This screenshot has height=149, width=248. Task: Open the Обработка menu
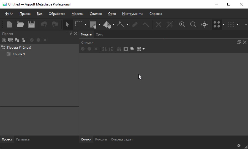57,14
